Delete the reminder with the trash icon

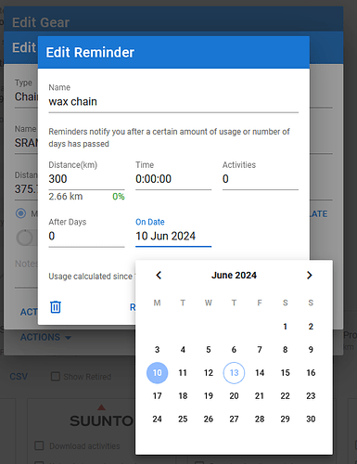click(56, 307)
